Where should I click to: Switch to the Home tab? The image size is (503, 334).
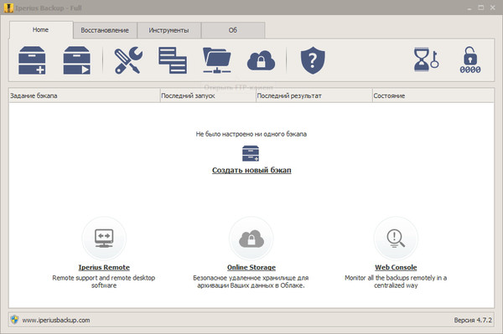pos(41,30)
